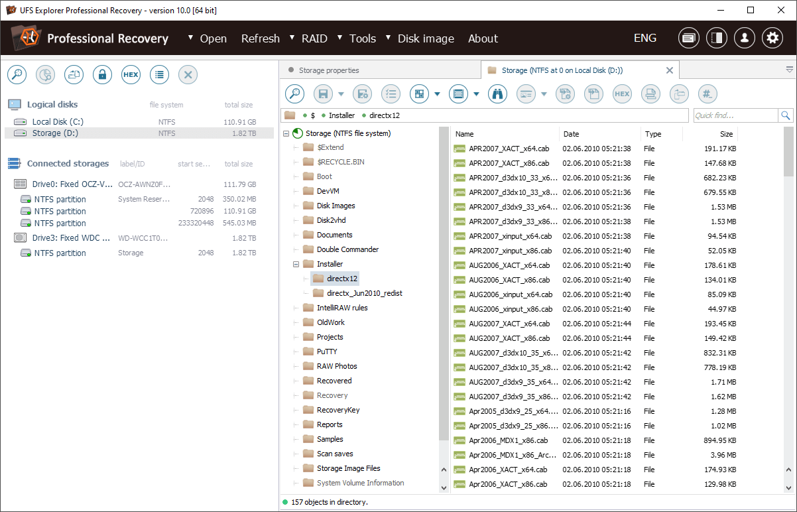797x512 pixels.
Task: Open the tab list dropdown at right edge
Action: 790,69
